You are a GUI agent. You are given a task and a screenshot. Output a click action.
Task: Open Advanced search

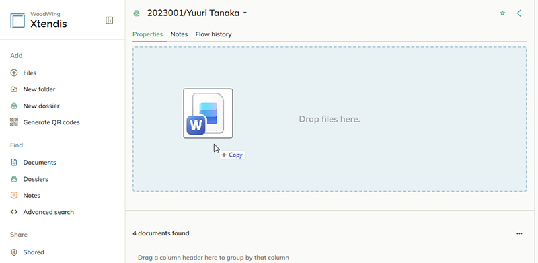48,212
